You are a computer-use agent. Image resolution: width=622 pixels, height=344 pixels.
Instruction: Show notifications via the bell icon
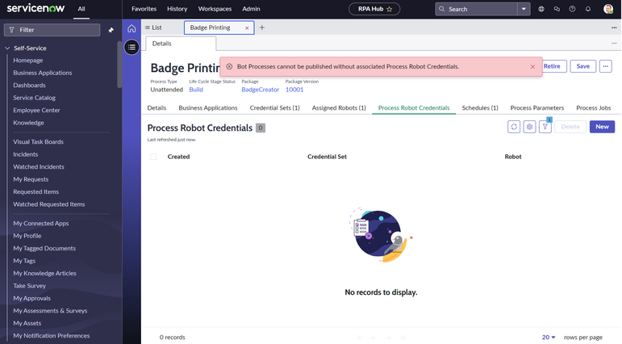[588, 9]
